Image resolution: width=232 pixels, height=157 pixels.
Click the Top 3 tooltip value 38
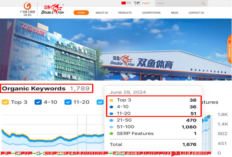coord(193,100)
